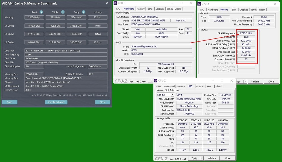Click Validate in the SPD window
This screenshot has height=162, width=282.
pos(212,158)
